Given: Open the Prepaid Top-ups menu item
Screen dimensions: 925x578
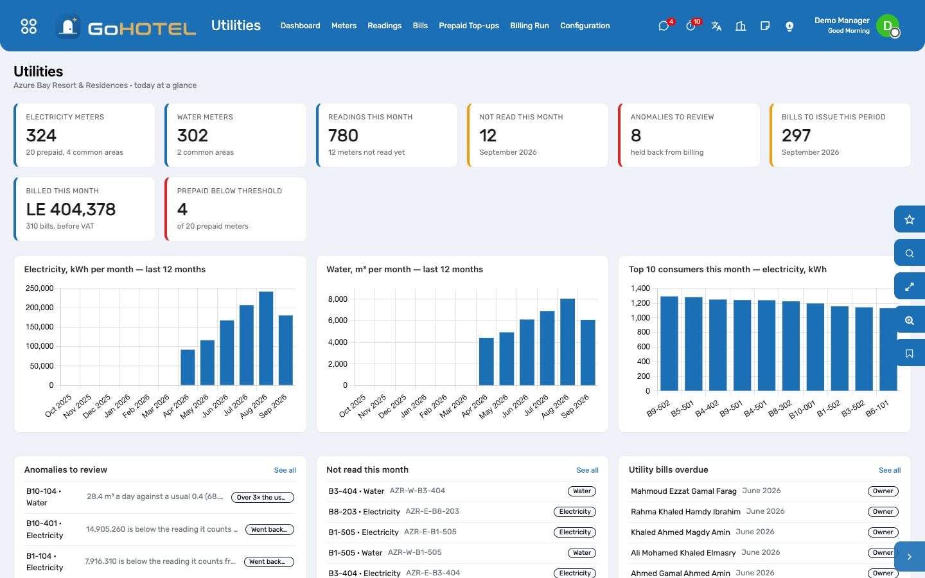Looking at the screenshot, I should pyautogui.click(x=469, y=26).
